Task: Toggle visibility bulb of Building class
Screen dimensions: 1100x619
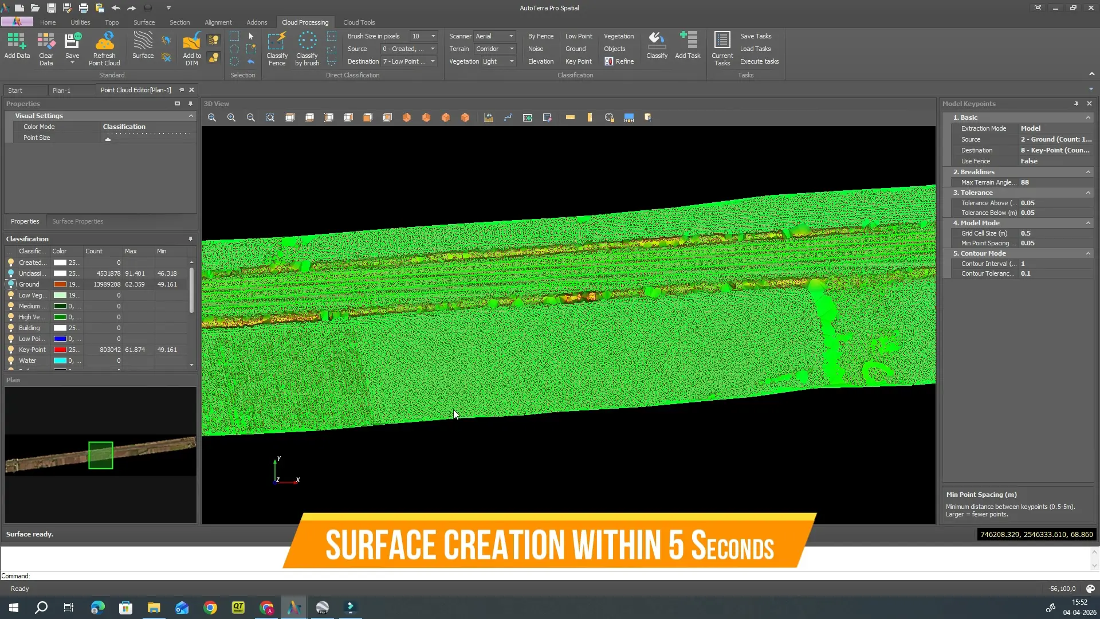Action: 11,328
